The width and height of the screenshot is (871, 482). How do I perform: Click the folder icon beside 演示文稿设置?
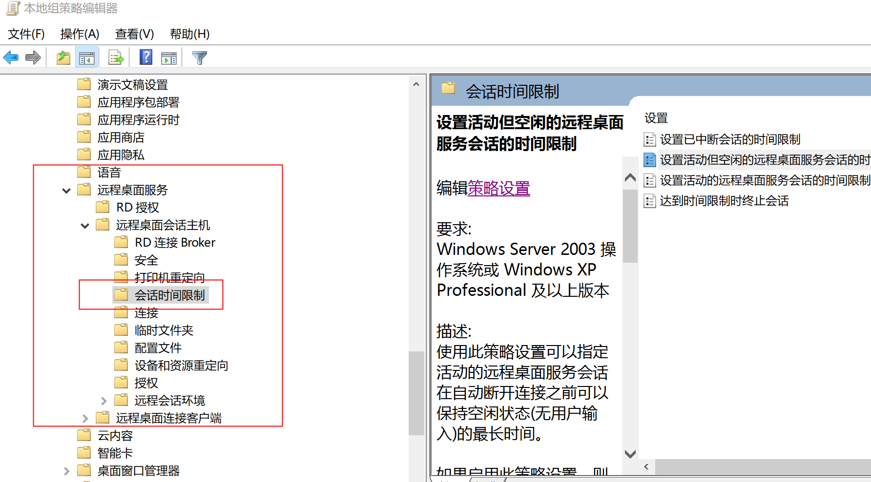[x=84, y=84]
